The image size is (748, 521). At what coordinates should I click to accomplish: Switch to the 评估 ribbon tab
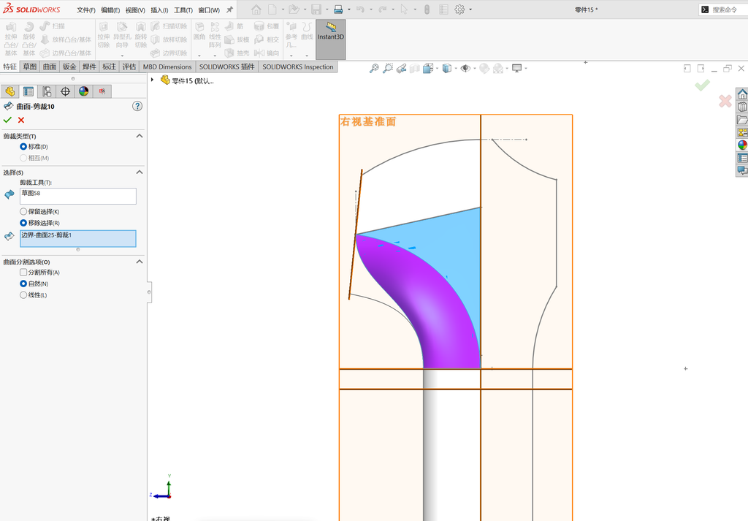point(129,66)
